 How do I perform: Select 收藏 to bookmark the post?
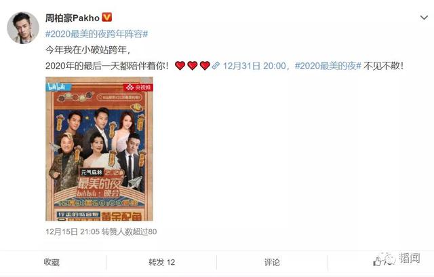pyautogui.click(x=52, y=262)
